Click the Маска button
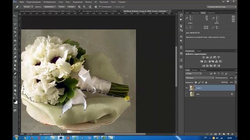250x140 pixels. (62, 7)
